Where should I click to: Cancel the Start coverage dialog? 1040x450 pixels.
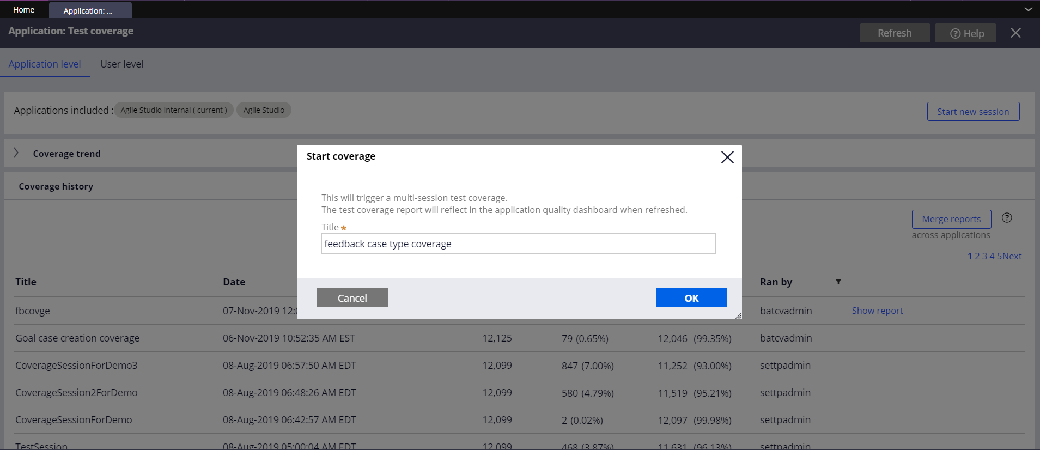(x=352, y=298)
